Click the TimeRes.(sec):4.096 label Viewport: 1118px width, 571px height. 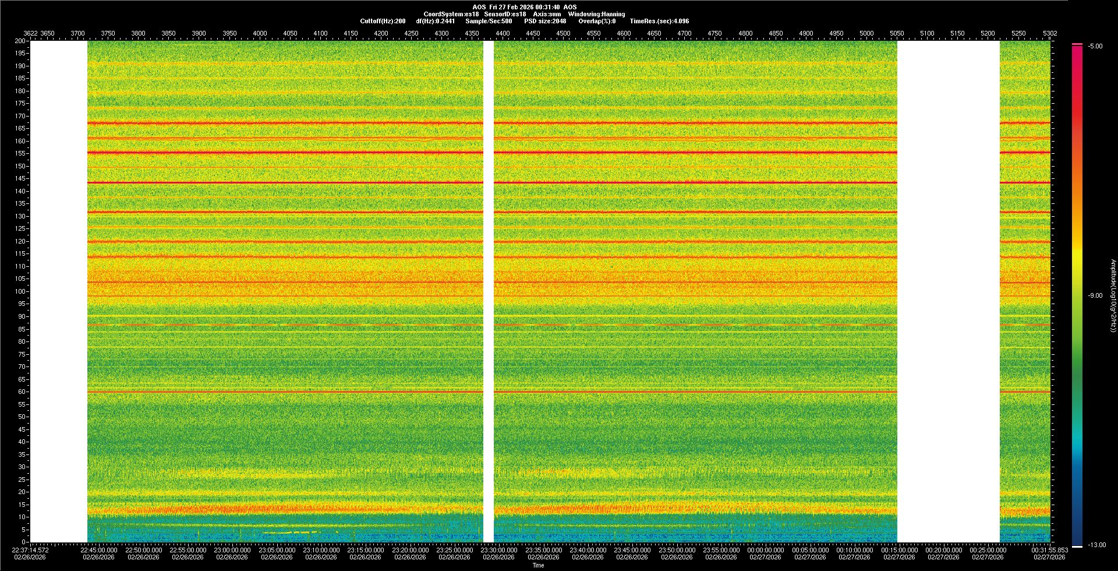[659, 21]
